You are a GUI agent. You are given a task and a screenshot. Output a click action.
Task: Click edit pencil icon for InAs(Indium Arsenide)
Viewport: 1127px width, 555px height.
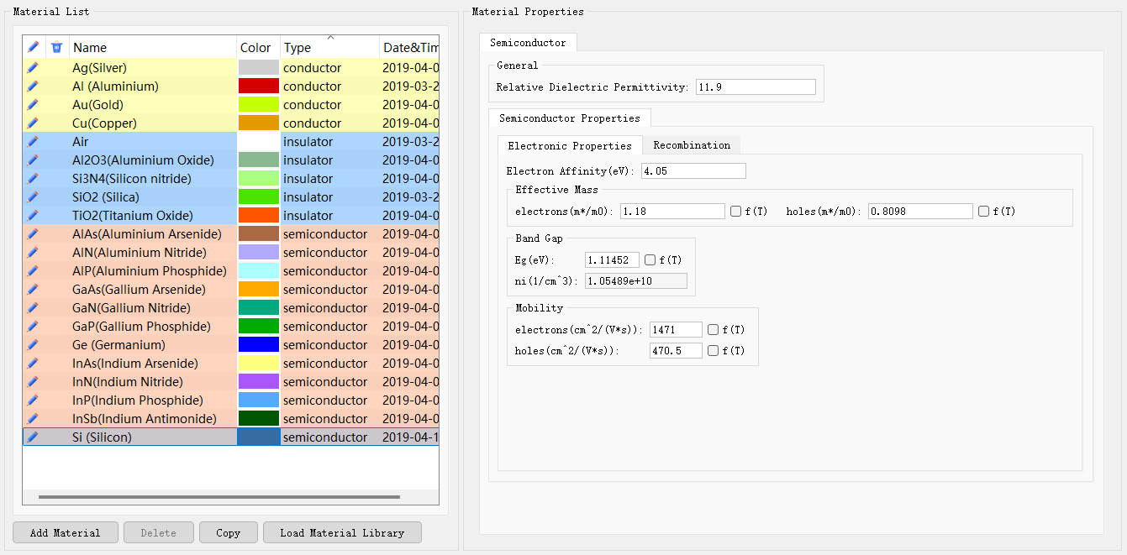33,363
